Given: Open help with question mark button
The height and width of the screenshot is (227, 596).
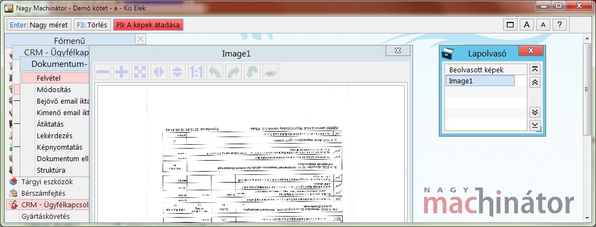Looking at the screenshot, I should [560, 25].
